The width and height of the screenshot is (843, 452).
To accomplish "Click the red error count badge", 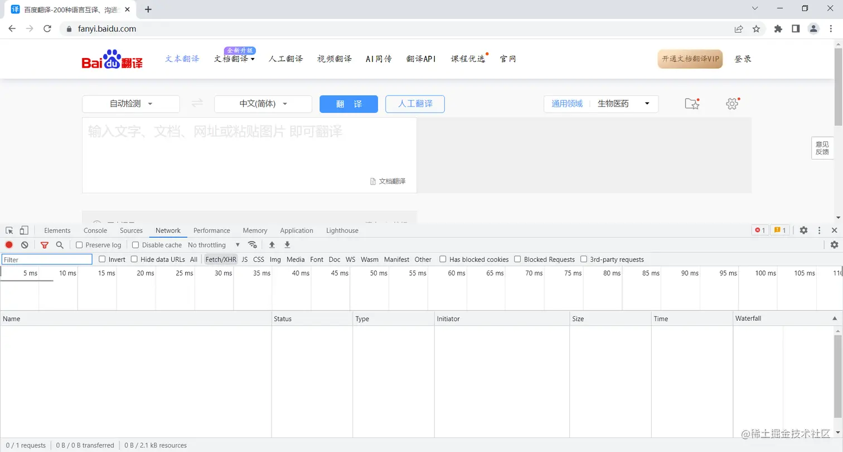I will [x=760, y=230].
